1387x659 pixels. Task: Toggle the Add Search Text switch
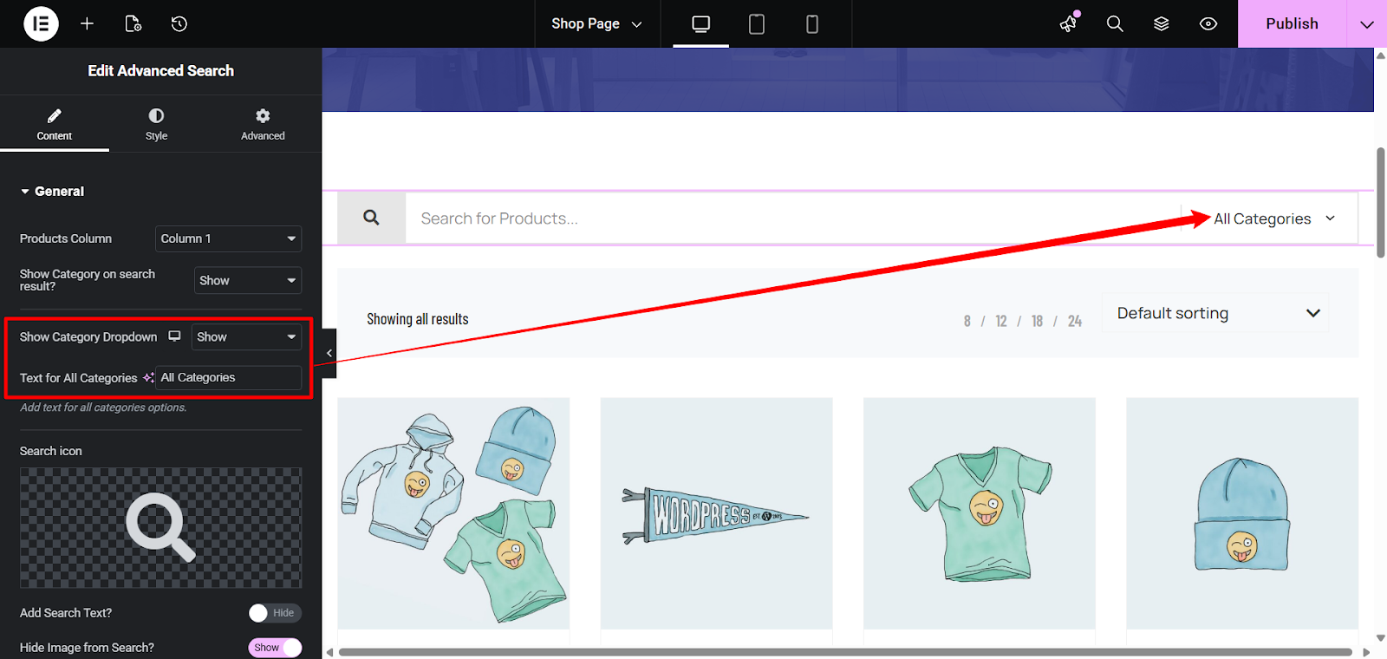[274, 613]
